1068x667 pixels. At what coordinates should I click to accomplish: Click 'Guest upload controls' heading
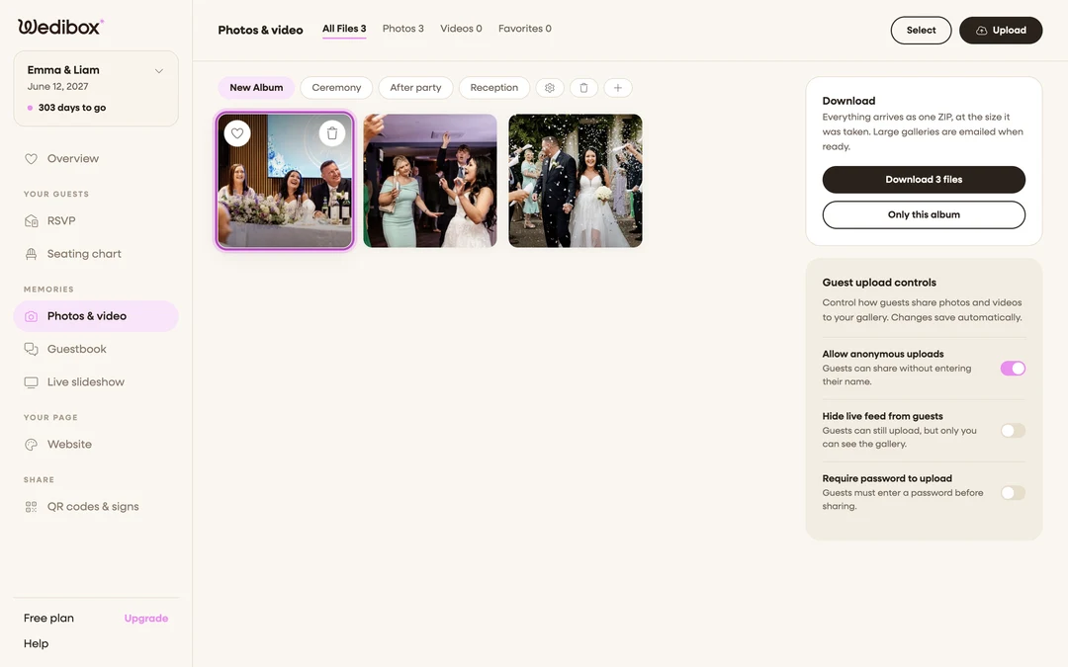coord(879,283)
